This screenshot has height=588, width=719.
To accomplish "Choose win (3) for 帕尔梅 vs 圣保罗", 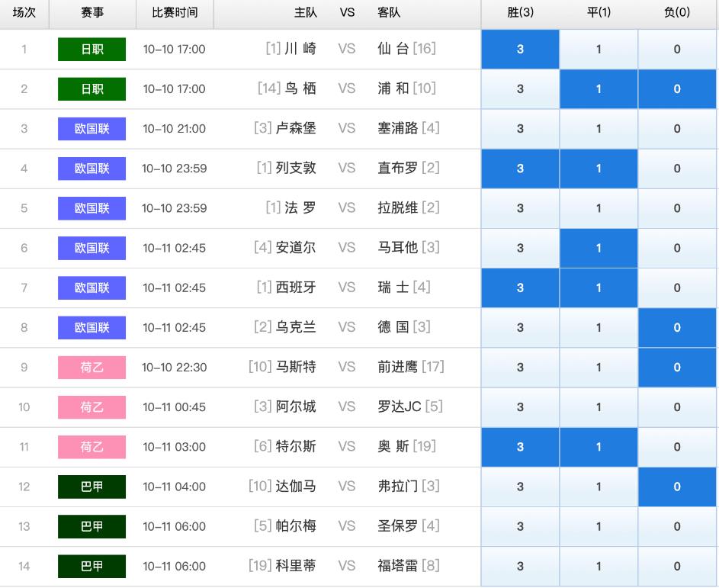I will (520, 526).
